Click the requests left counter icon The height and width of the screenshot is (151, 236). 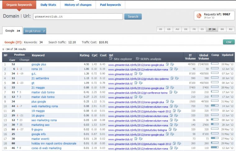tap(198, 16)
